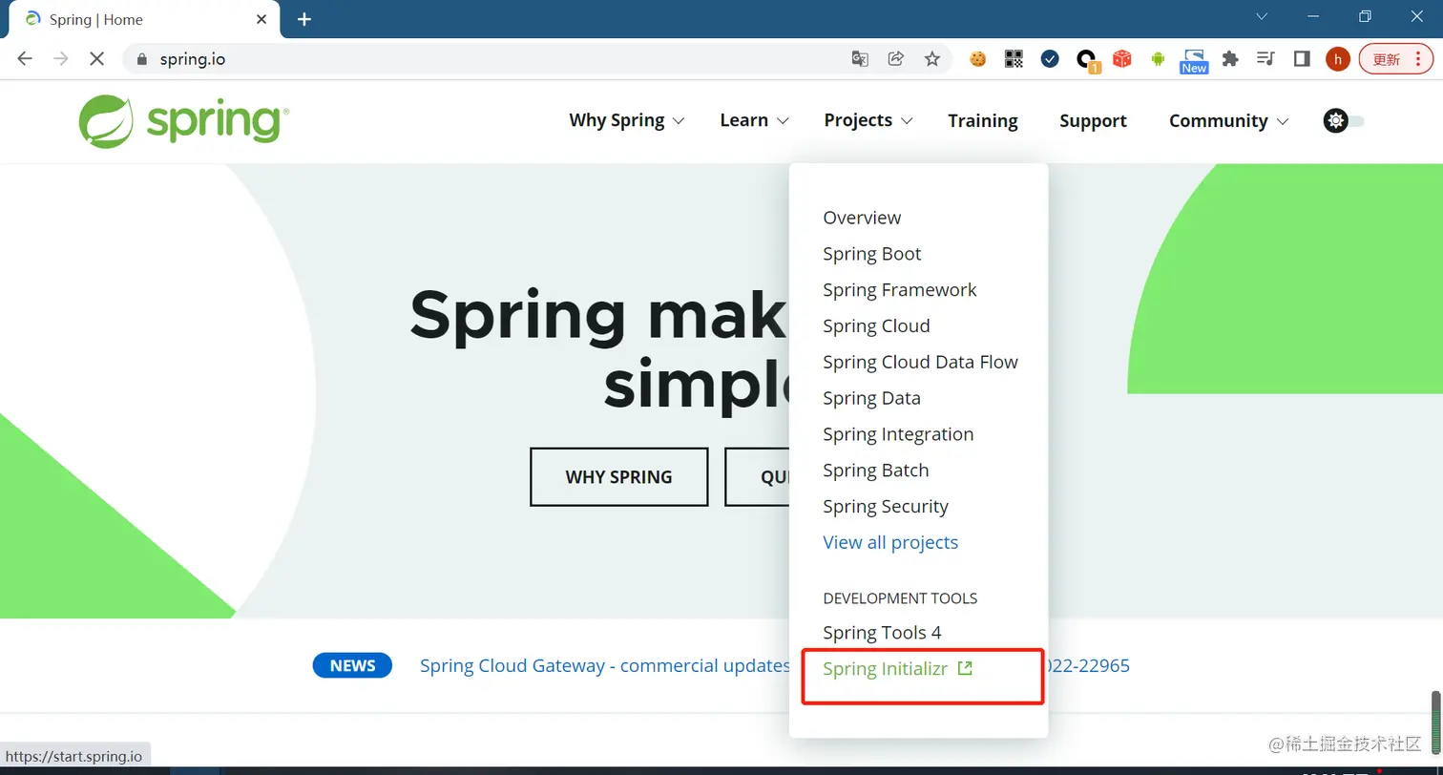The image size is (1443, 775).
Task: Select Spring Boot in Projects menu
Action: (x=872, y=254)
